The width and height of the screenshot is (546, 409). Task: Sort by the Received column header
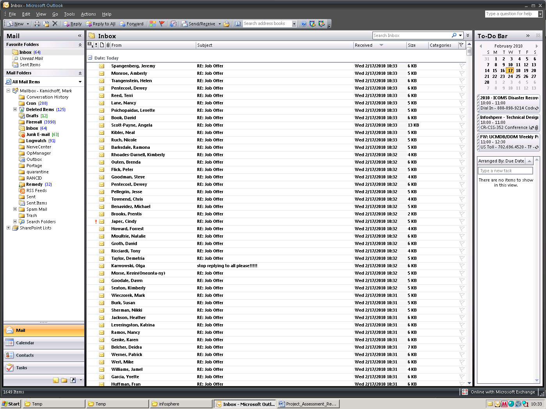tap(379, 45)
